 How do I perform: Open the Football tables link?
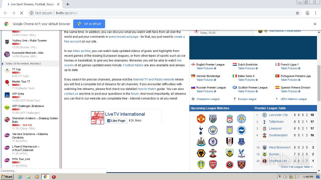(133, 65)
